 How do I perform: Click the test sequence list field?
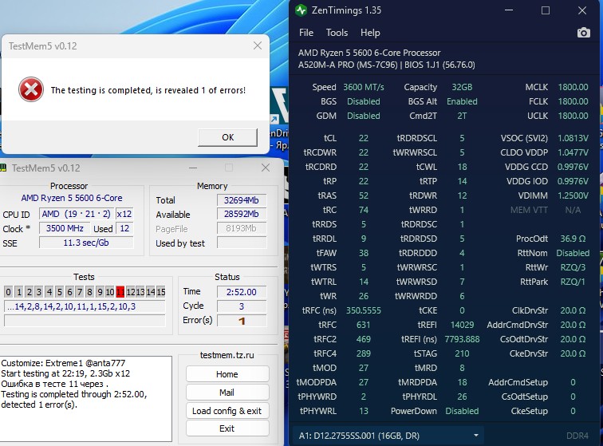(x=85, y=306)
